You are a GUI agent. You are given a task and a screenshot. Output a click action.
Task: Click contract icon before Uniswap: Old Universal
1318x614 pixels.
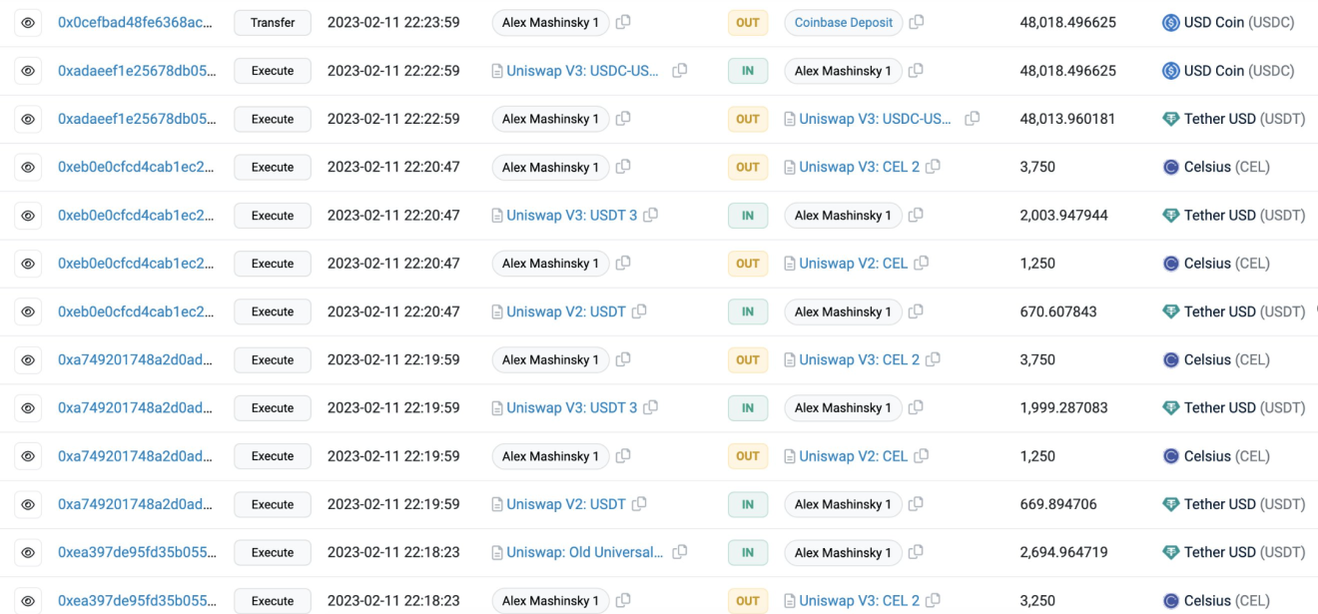point(497,552)
